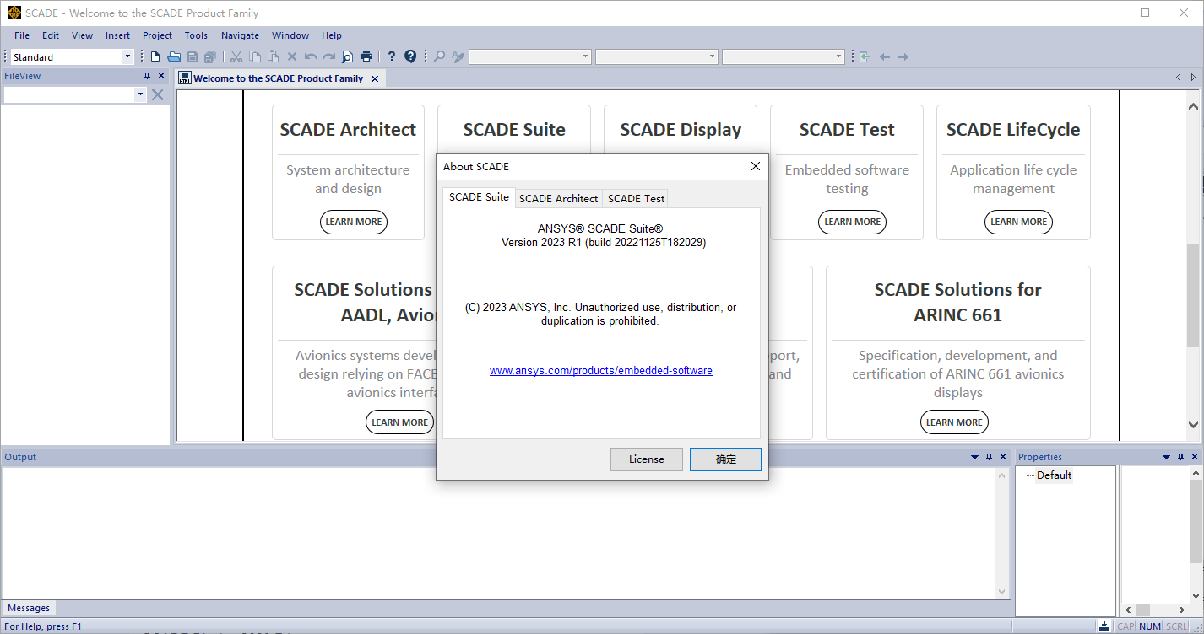Viewport: 1204px width, 634px height.
Task: Close the FileView panel
Action: coord(161,76)
